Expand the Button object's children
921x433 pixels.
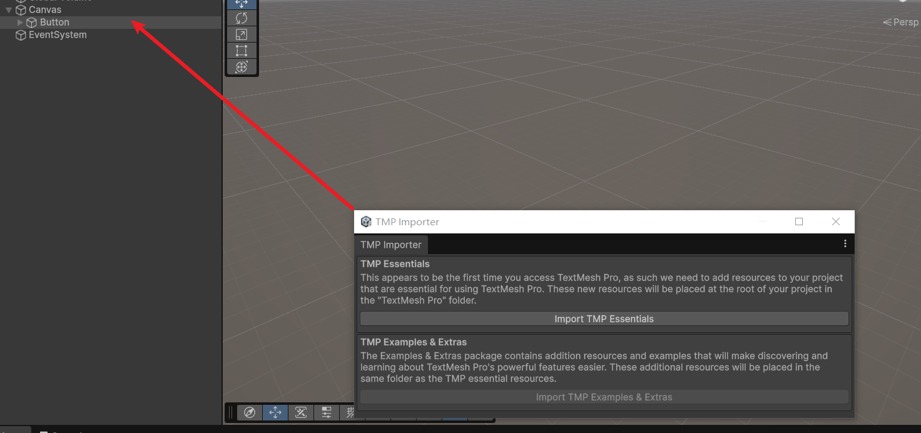point(20,23)
